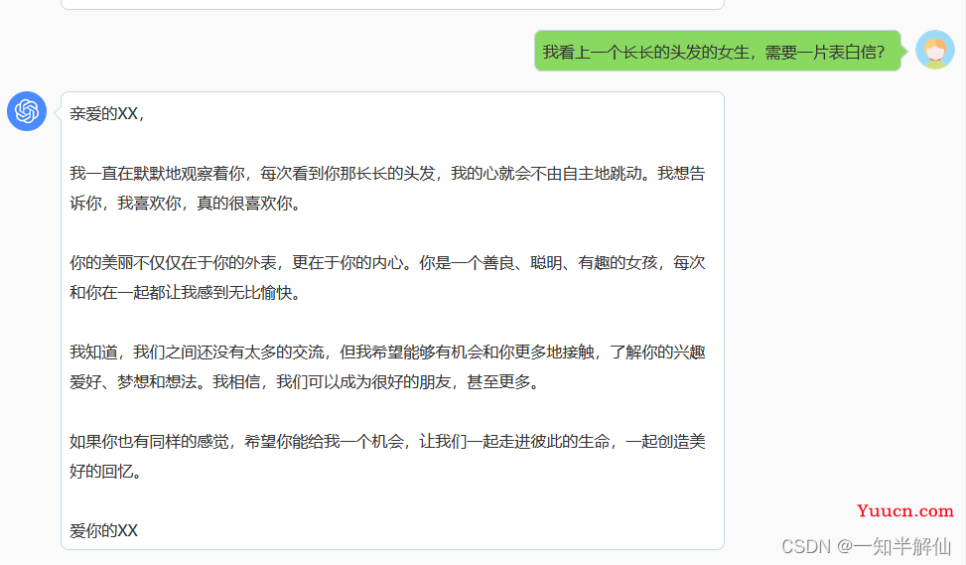Click the line starting 爱好、梦想和想法

tap(303, 381)
